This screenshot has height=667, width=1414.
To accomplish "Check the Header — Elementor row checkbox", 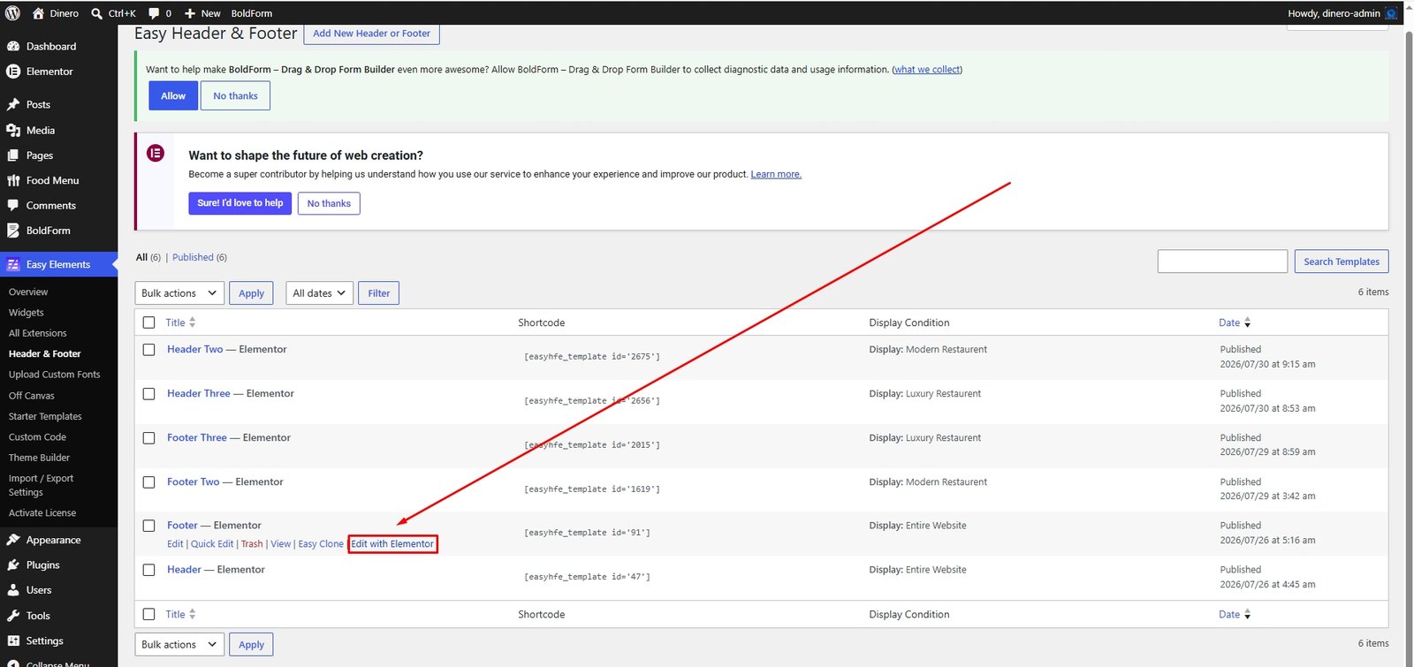I will pyautogui.click(x=148, y=570).
